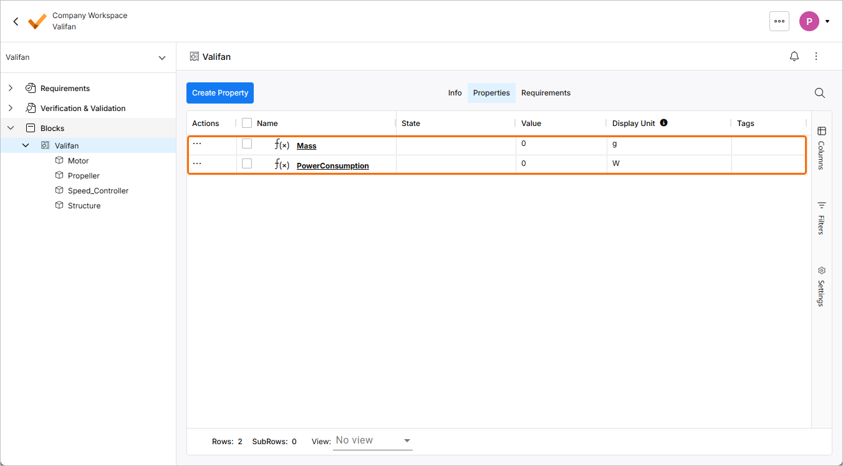
Task: Open the No view dropdown
Action: pos(373,440)
